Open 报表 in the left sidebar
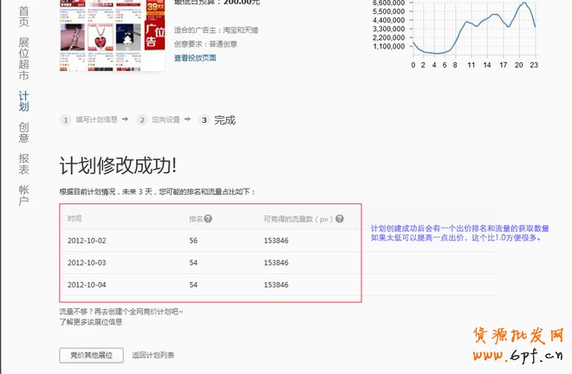 tap(23, 164)
